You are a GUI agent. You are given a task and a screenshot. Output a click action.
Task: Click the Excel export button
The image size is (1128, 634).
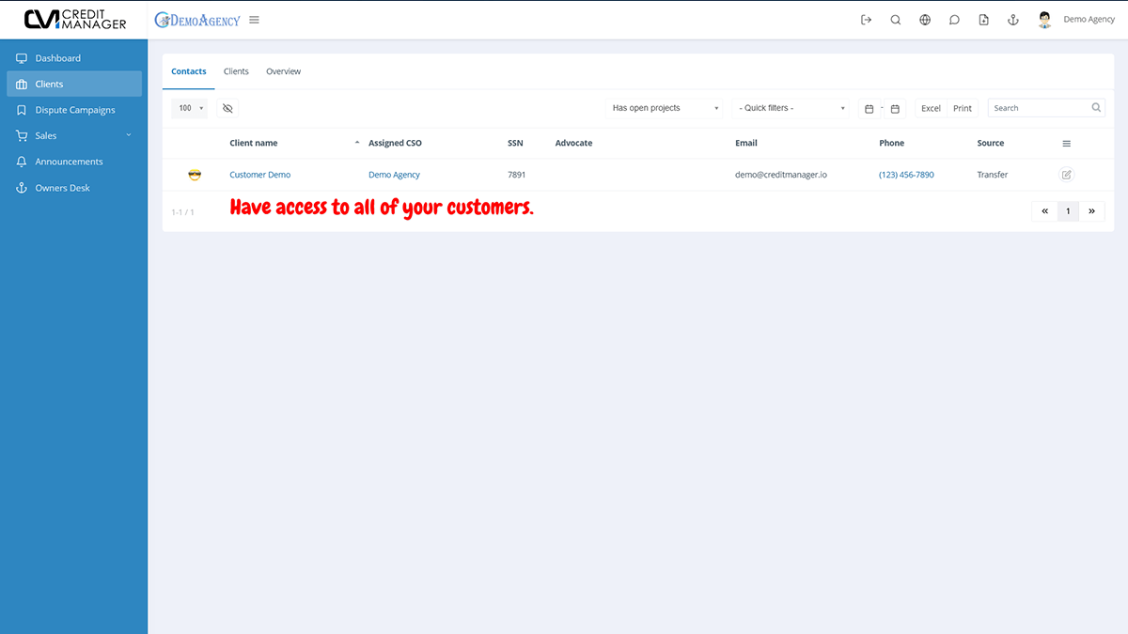[930, 107]
